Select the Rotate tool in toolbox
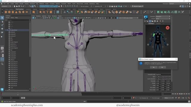The image size is (191, 107). coord(2,32)
